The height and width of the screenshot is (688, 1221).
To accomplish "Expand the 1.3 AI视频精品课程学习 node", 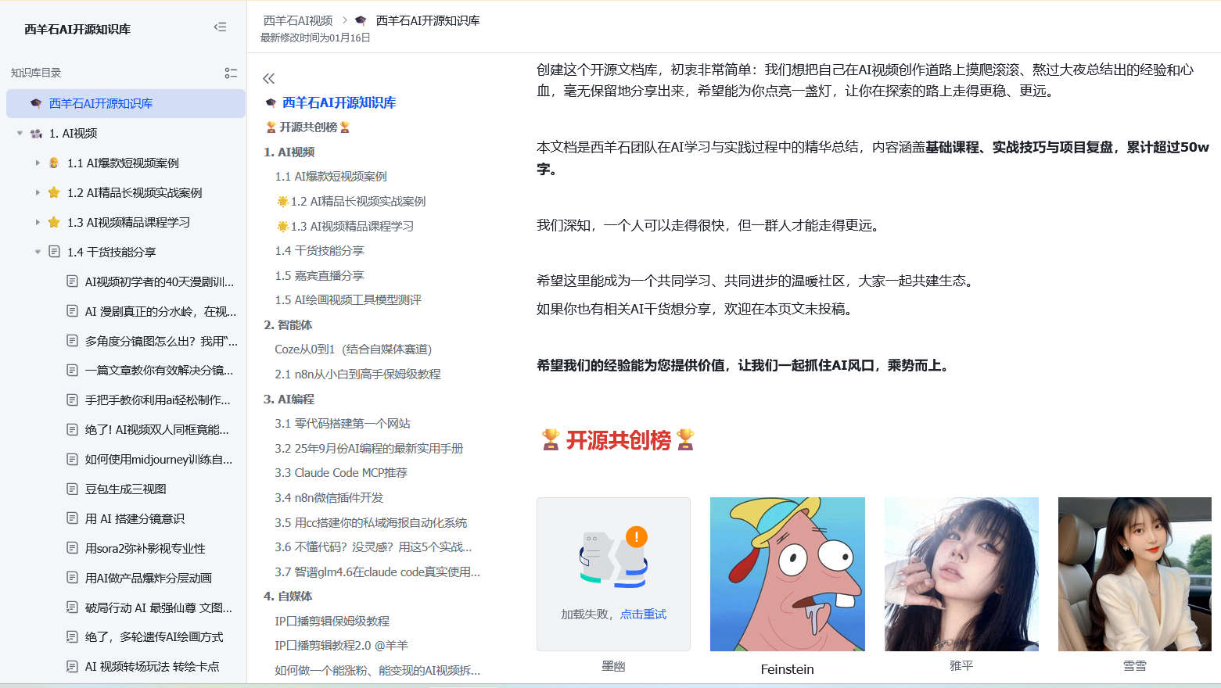I will coord(38,222).
